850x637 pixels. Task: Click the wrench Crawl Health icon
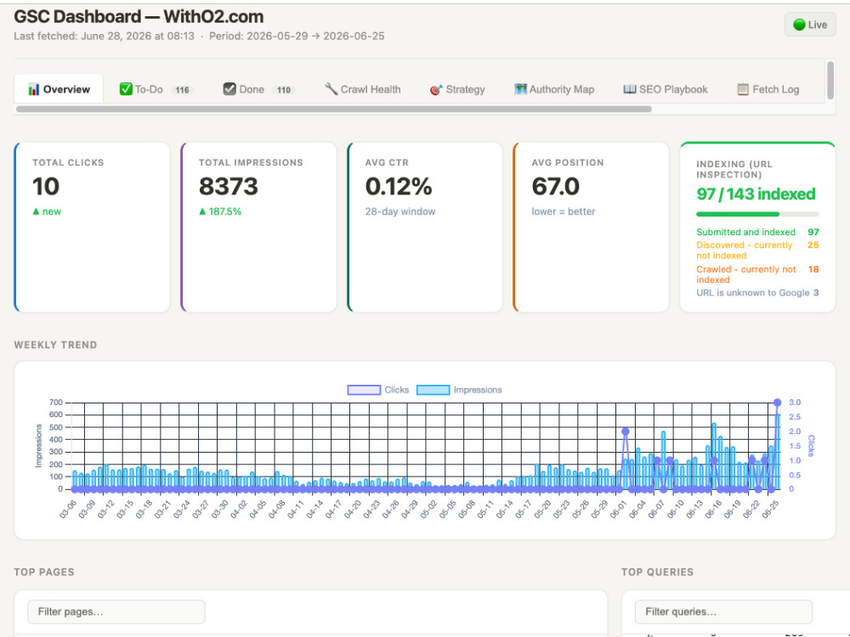[x=331, y=89]
